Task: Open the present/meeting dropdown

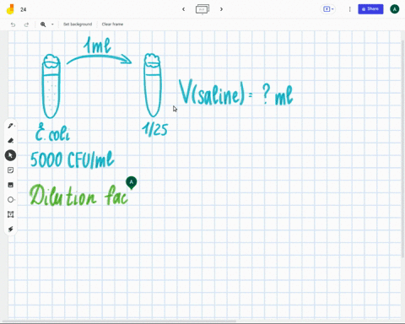Action: tap(328, 9)
